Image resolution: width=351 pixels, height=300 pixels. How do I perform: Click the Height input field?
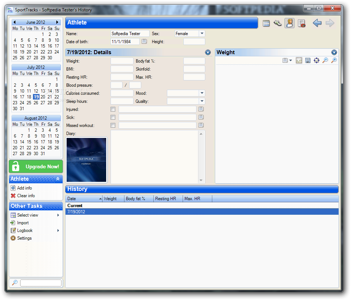click(194, 42)
